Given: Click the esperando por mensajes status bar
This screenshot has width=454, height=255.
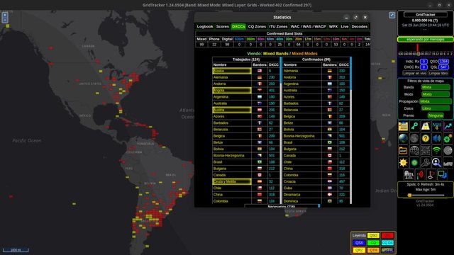Looking at the screenshot, I should (426, 40).
